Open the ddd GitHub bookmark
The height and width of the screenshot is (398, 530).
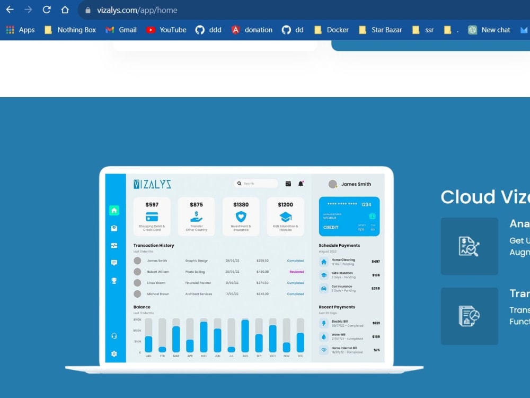click(208, 30)
